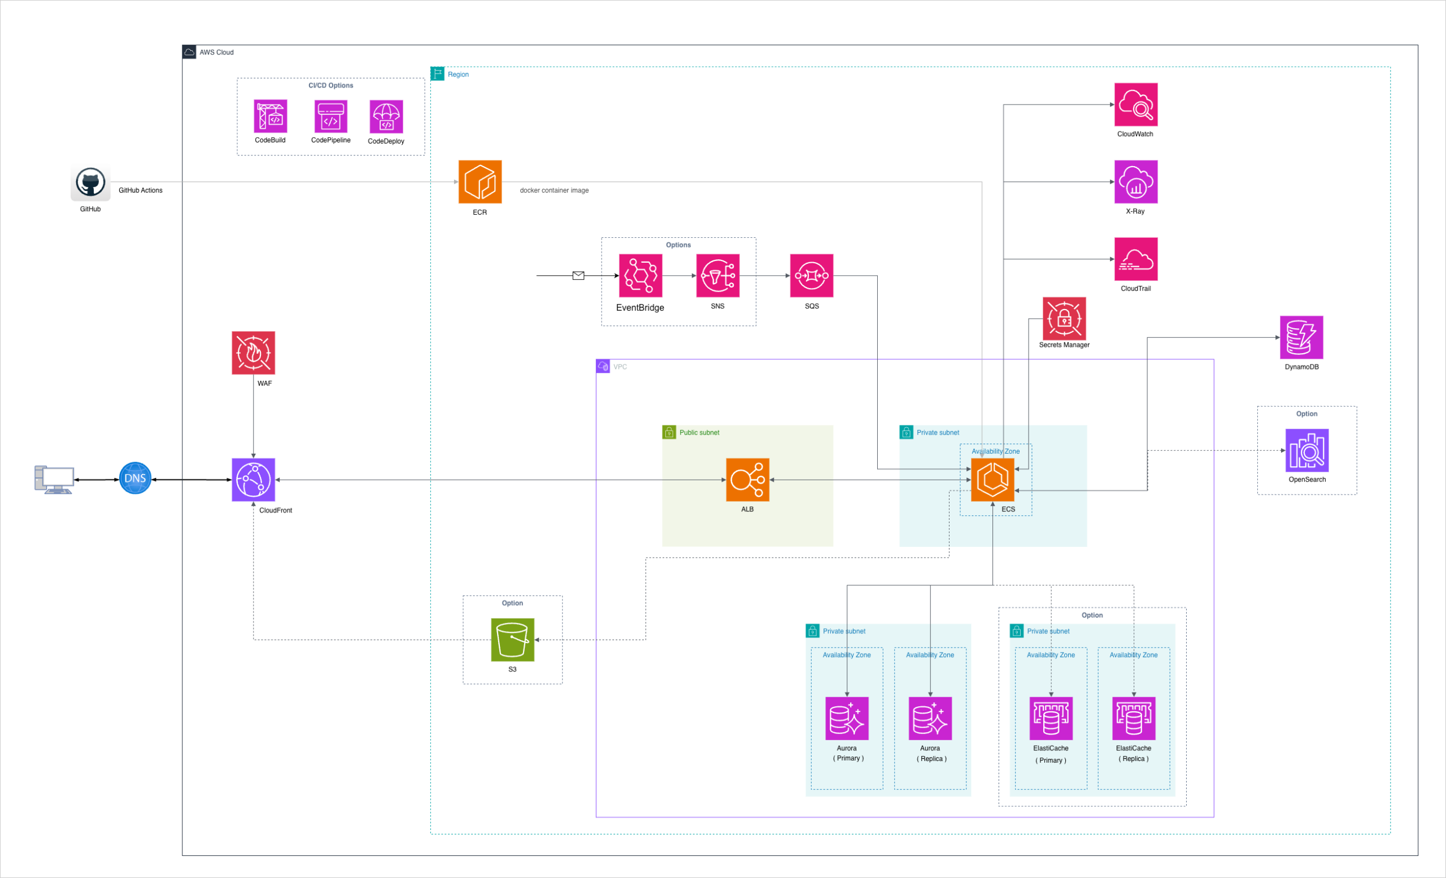This screenshot has height=878, width=1446.
Task: Click the EventBridge icon
Action: (641, 275)
